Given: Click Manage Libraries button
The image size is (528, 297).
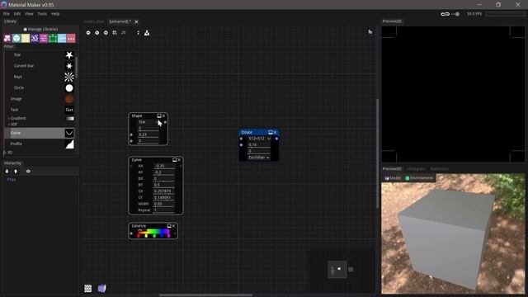Looking at the screenshot, I should point(40,30).
